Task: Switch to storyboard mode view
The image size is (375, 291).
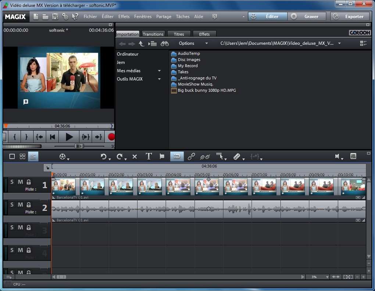Action: coord(12,156)
